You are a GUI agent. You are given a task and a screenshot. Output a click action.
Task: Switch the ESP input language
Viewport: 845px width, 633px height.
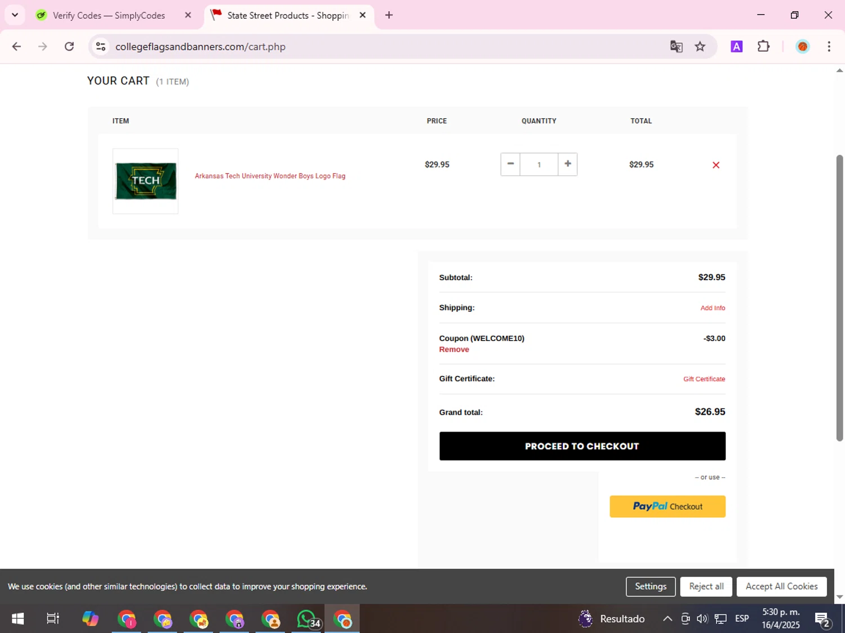point(742,619)
